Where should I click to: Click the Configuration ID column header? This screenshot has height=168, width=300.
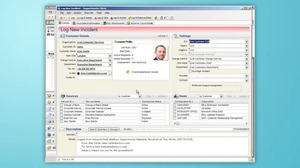[187, 102]
